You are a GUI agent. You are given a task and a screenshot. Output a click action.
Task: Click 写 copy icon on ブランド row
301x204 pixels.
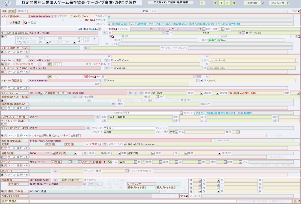point(88,128)
